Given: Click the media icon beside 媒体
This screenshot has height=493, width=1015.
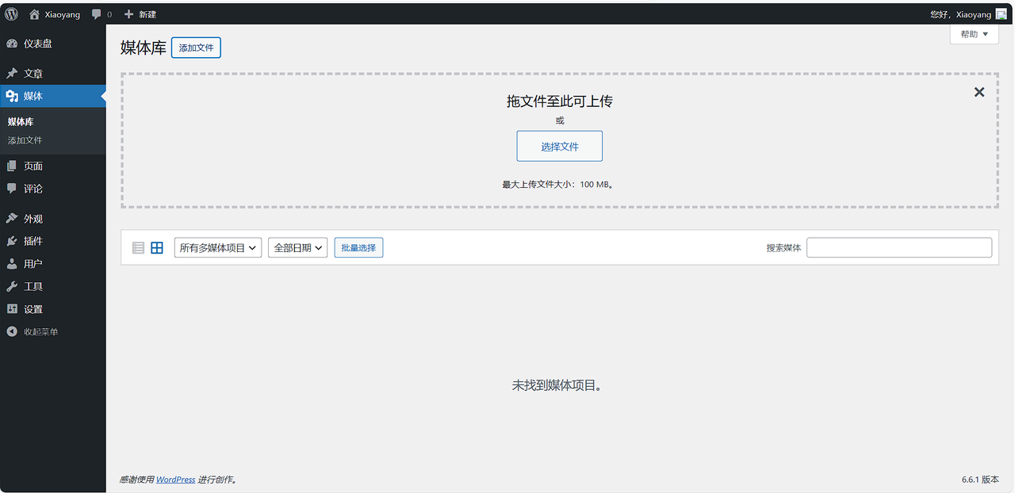Looking at the screenshot, I should click(x=12, y=96).
